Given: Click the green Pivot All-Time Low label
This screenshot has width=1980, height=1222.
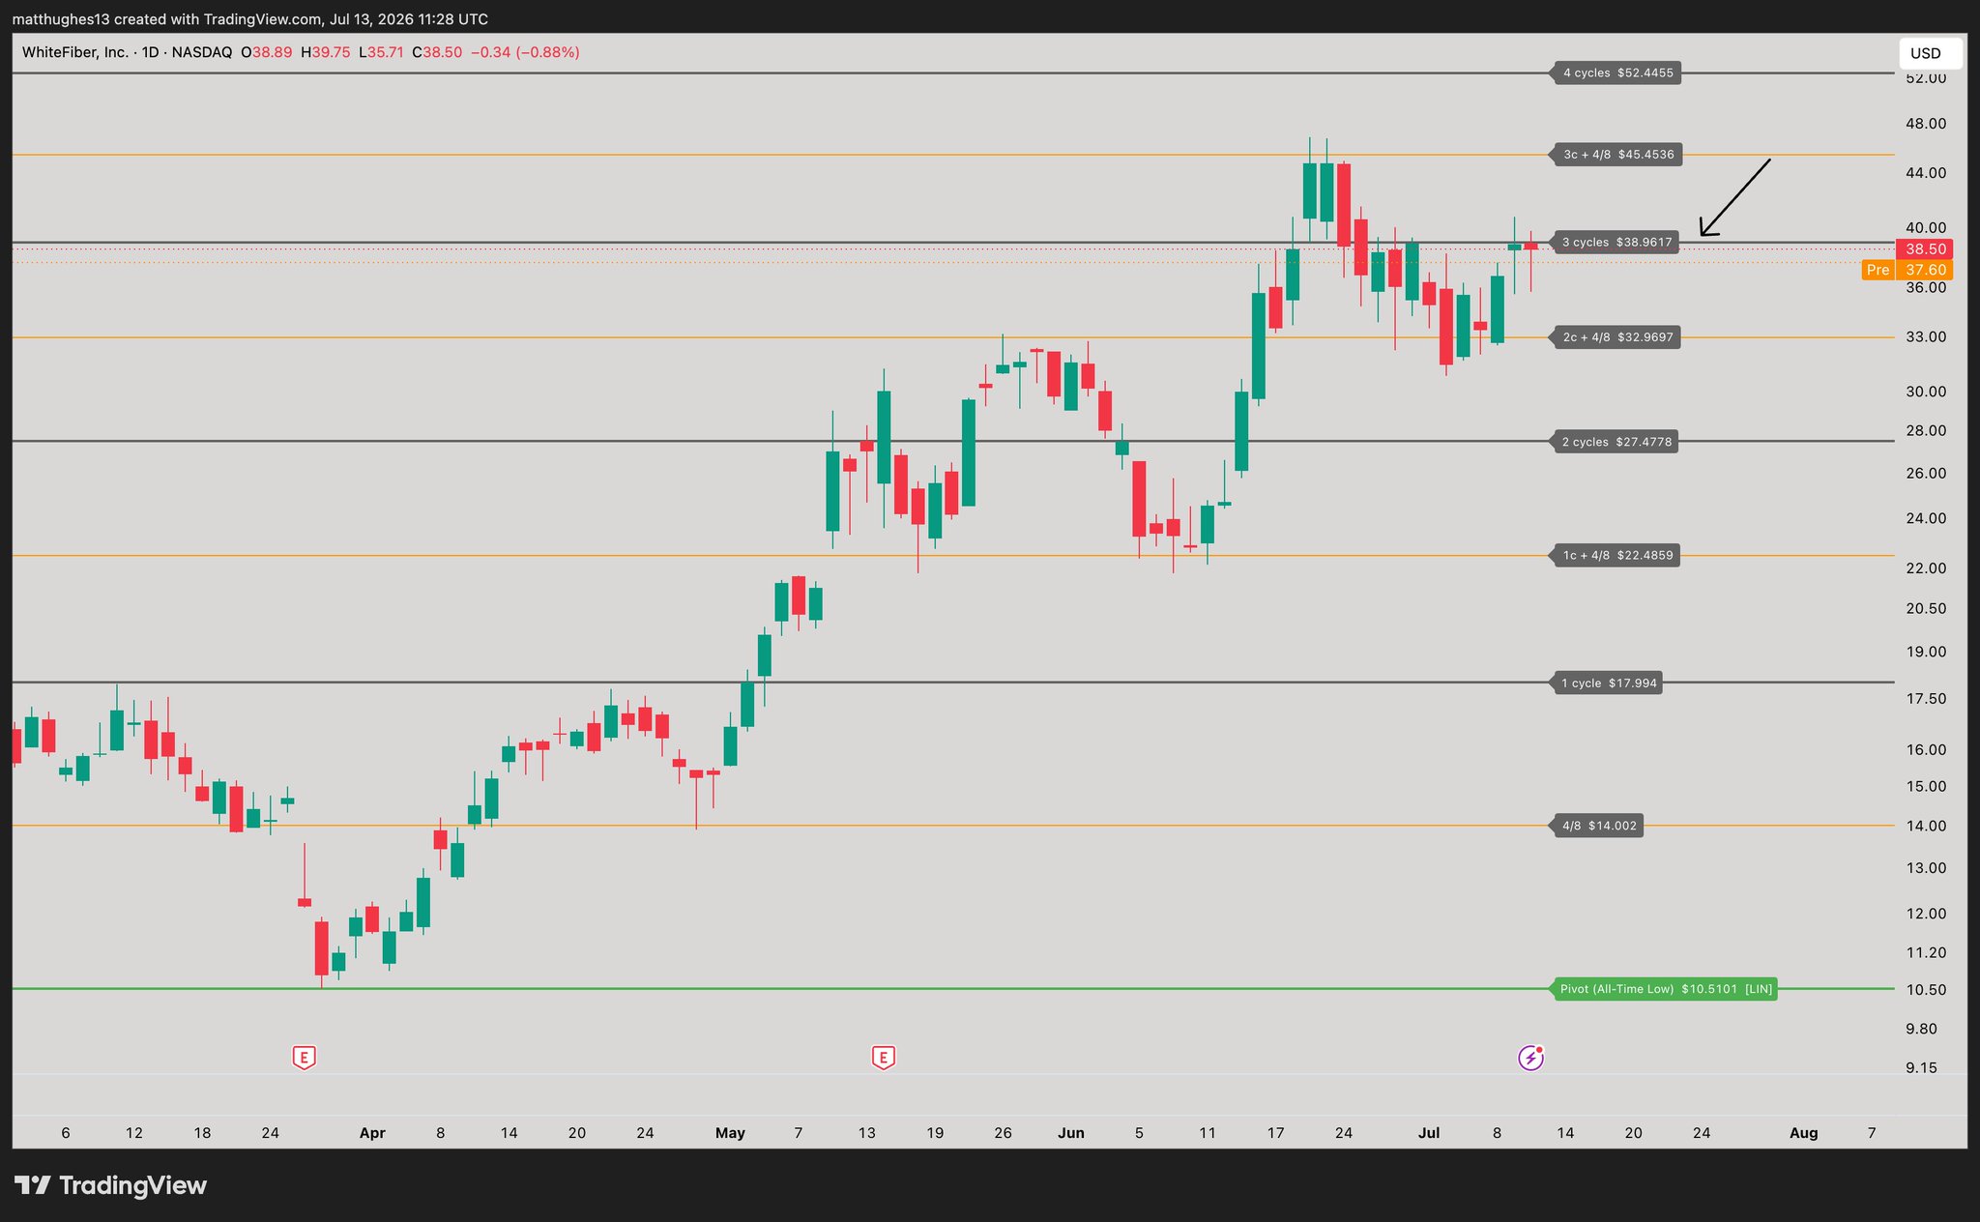Looking at the screenshot, I should [x=1666, y=989].
